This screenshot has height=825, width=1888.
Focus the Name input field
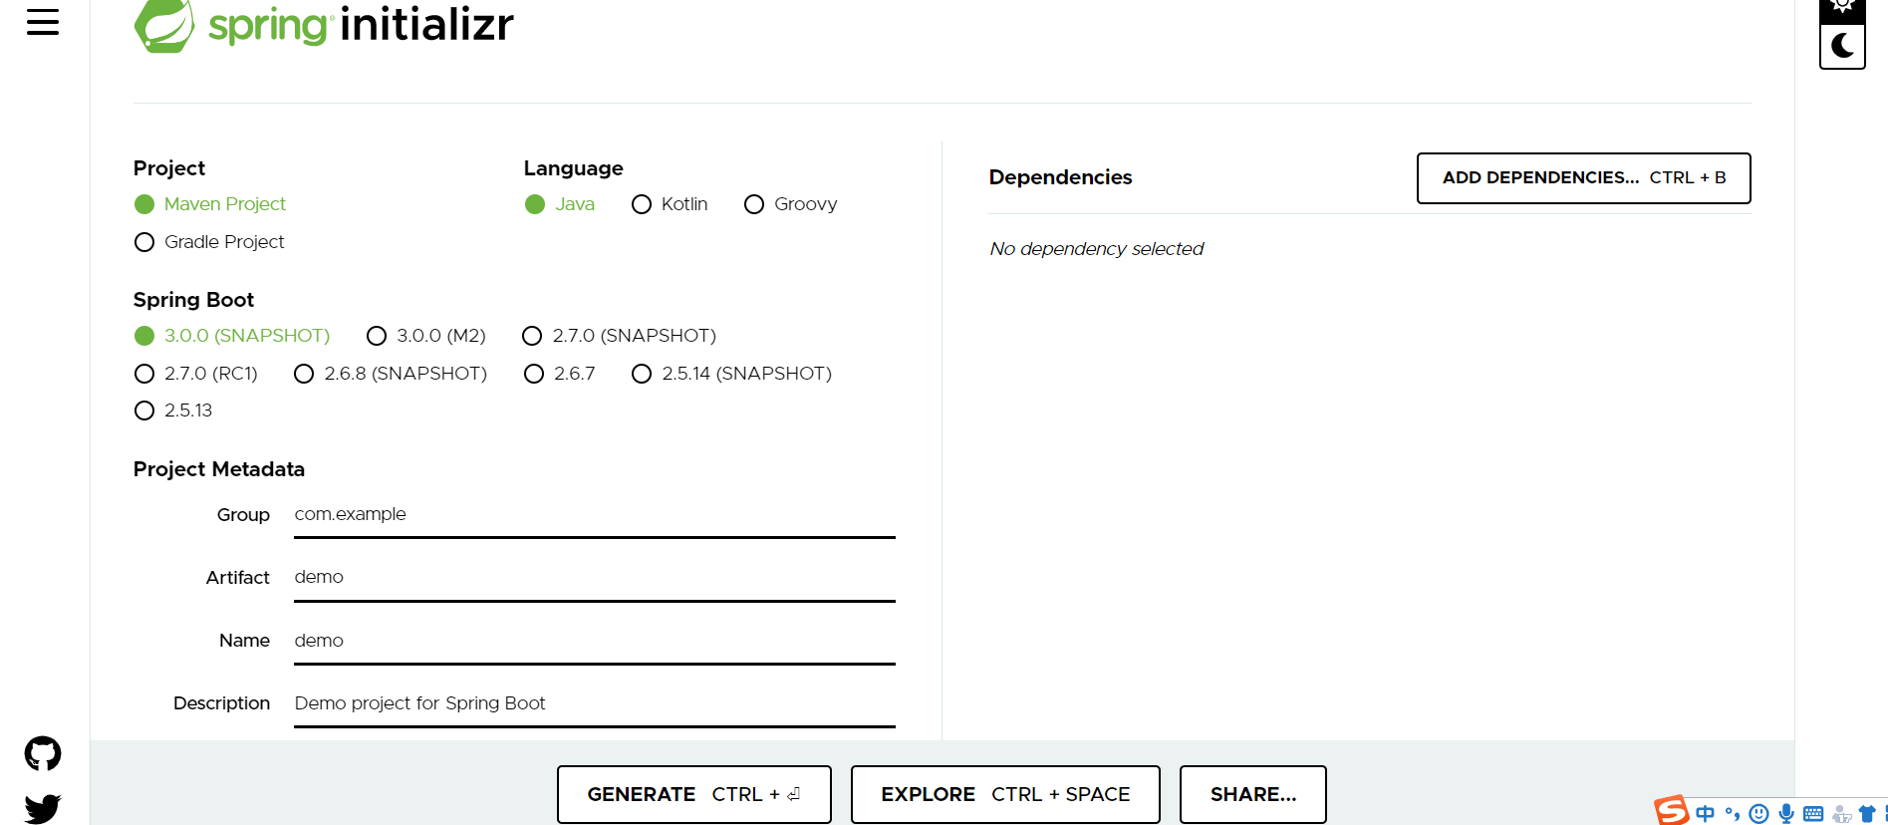point(595,641)
